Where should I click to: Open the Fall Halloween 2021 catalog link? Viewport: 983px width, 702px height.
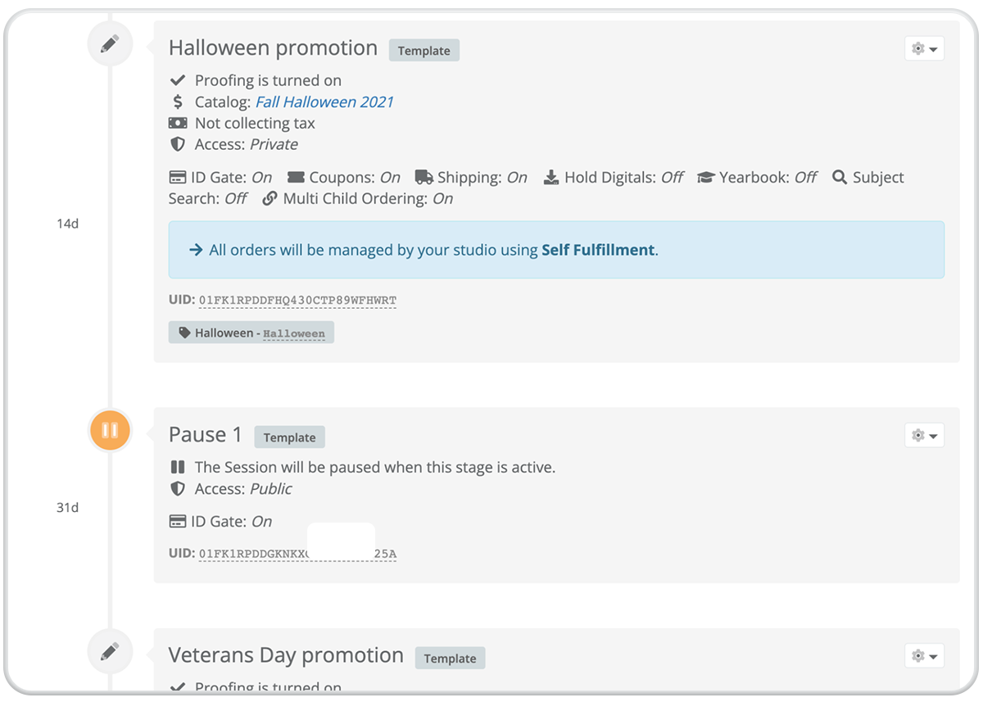click(324, 102)
